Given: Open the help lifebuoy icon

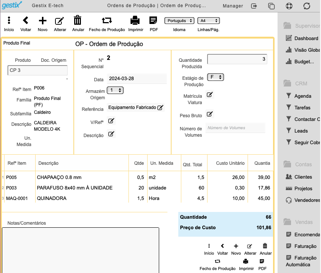Looking at the screenshot, I should tap(289, 6).
